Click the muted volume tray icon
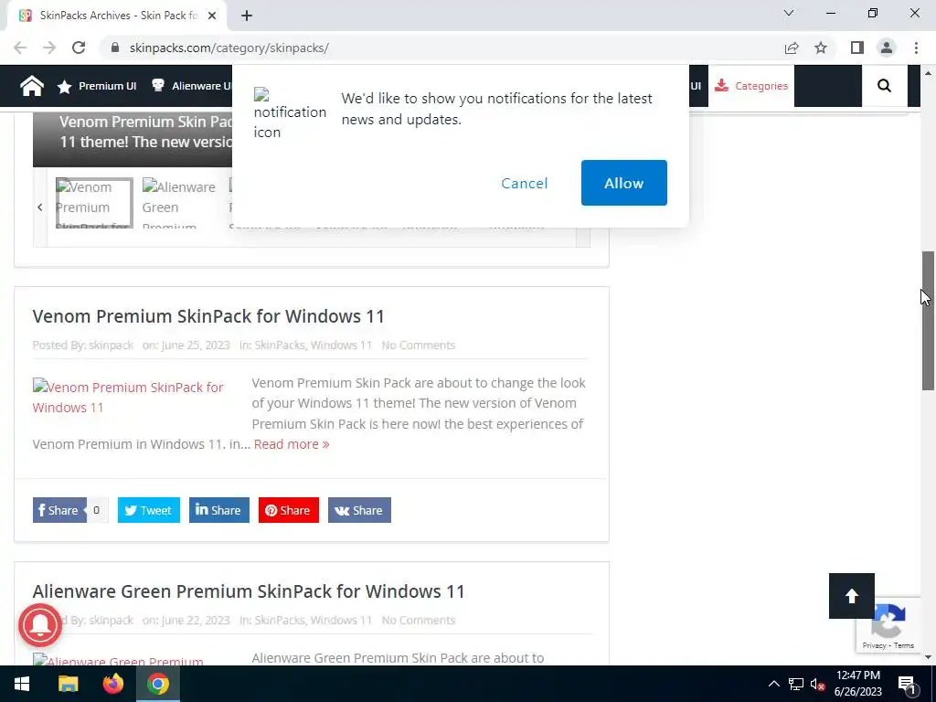The width and height of the screenshot is (936, 702). (x=817, y=684)
